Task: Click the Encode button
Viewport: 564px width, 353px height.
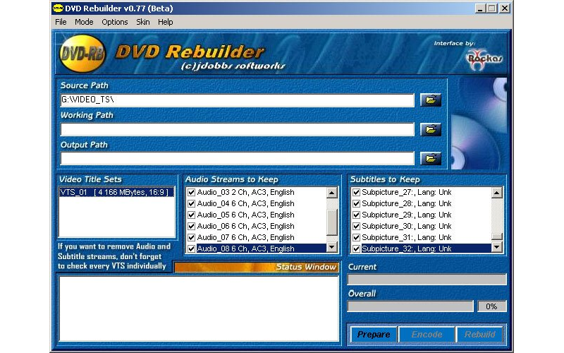Action: click(x=427, y=334)
